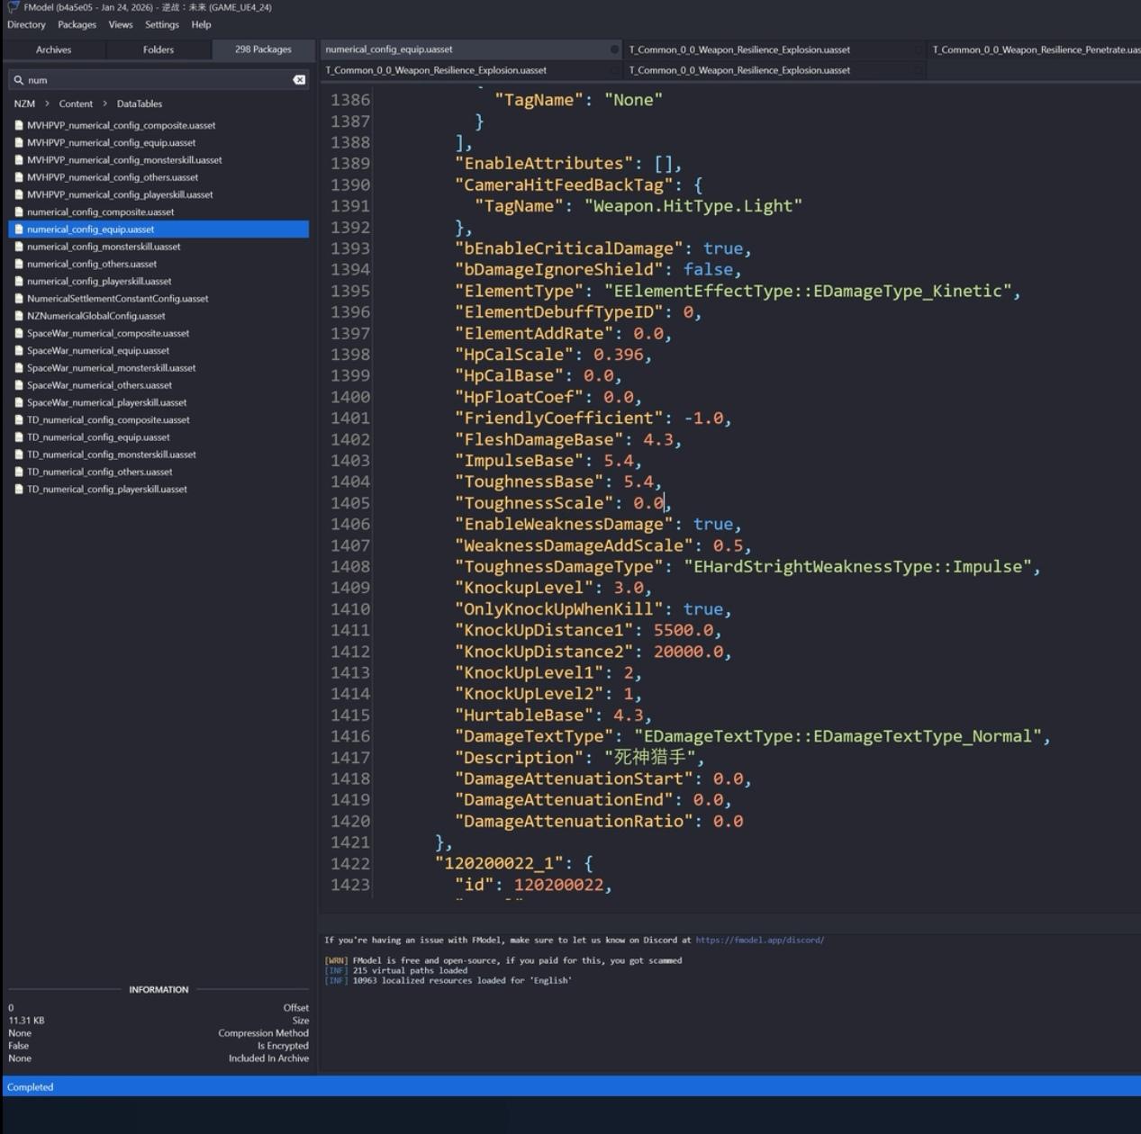
Task: Open the Help menu
Action: 201,25
